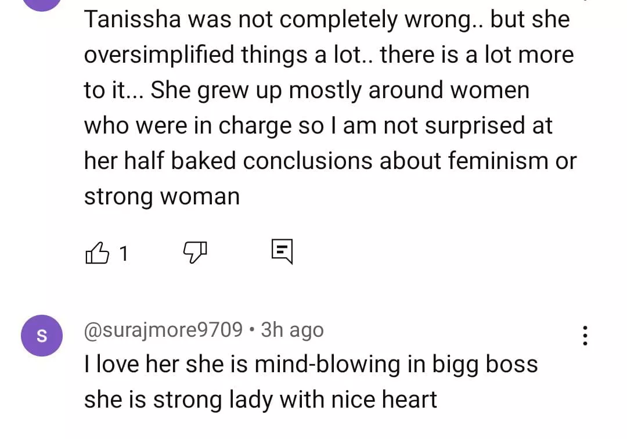Tap the 'who were in charge' comment line
Screen dimensions: 627x439
coord(318,125)
